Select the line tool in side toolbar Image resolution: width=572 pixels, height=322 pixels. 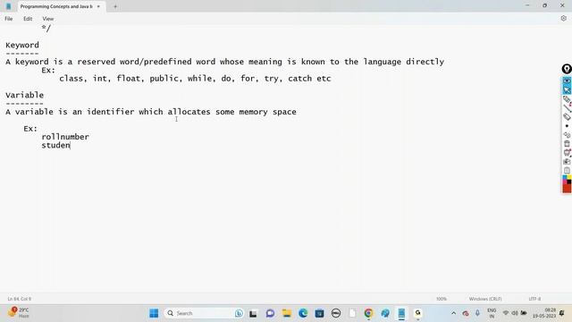pos(567,107)
